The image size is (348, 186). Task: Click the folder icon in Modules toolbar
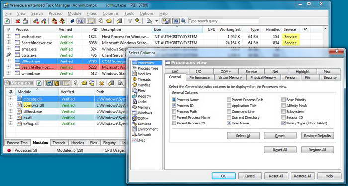click(x=84, y=83)
